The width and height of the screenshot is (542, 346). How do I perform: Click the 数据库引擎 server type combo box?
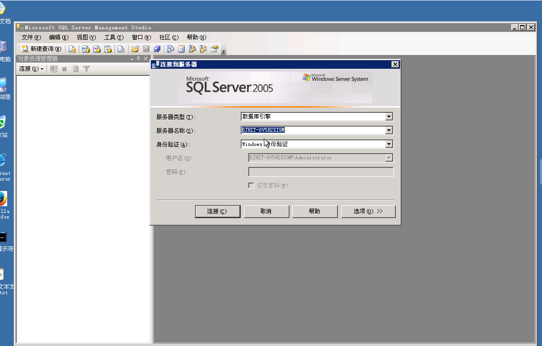pos(317,117)
